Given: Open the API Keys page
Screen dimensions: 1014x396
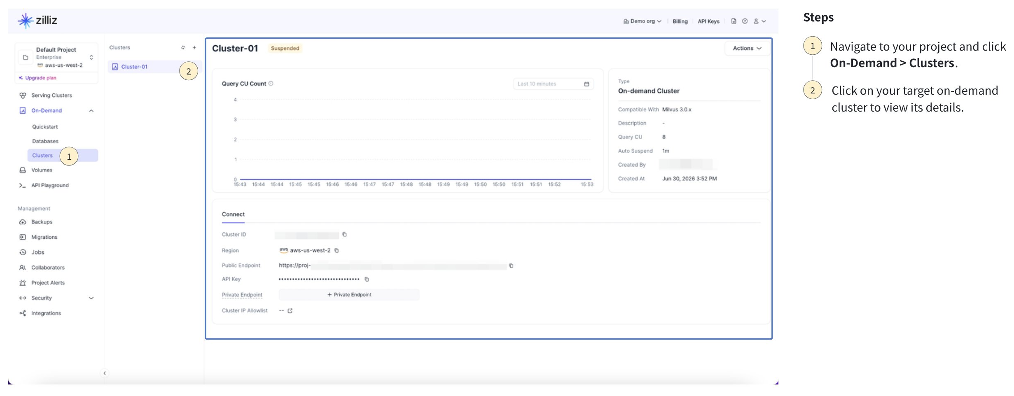Looking at the screenshot, I should tap(708, 21).
